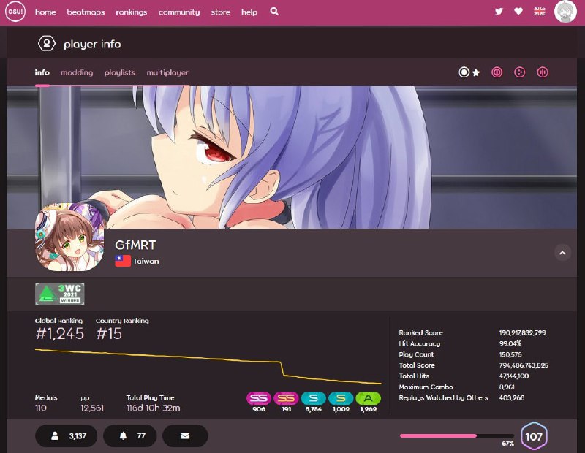Open the user avatar menu in the navbar
This screenshot has width=585, height=453.
coord(565,12)
